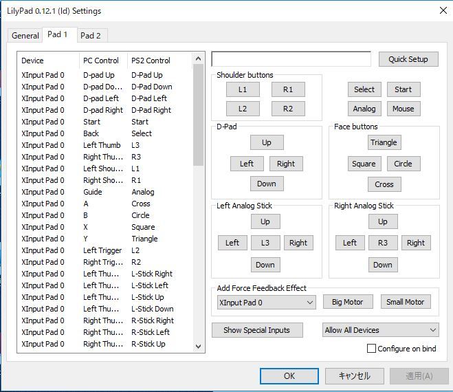The width and height of the screenshot is (453, 392).
Task: Expand the XInput Pad 0 force feedback dropdown
Action: (266, 302)
